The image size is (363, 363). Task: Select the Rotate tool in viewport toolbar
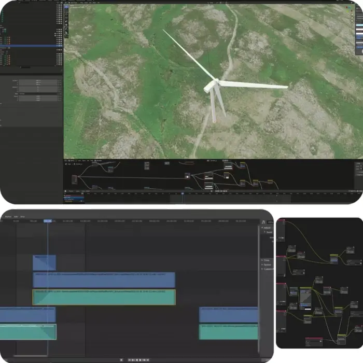(66, 18)
